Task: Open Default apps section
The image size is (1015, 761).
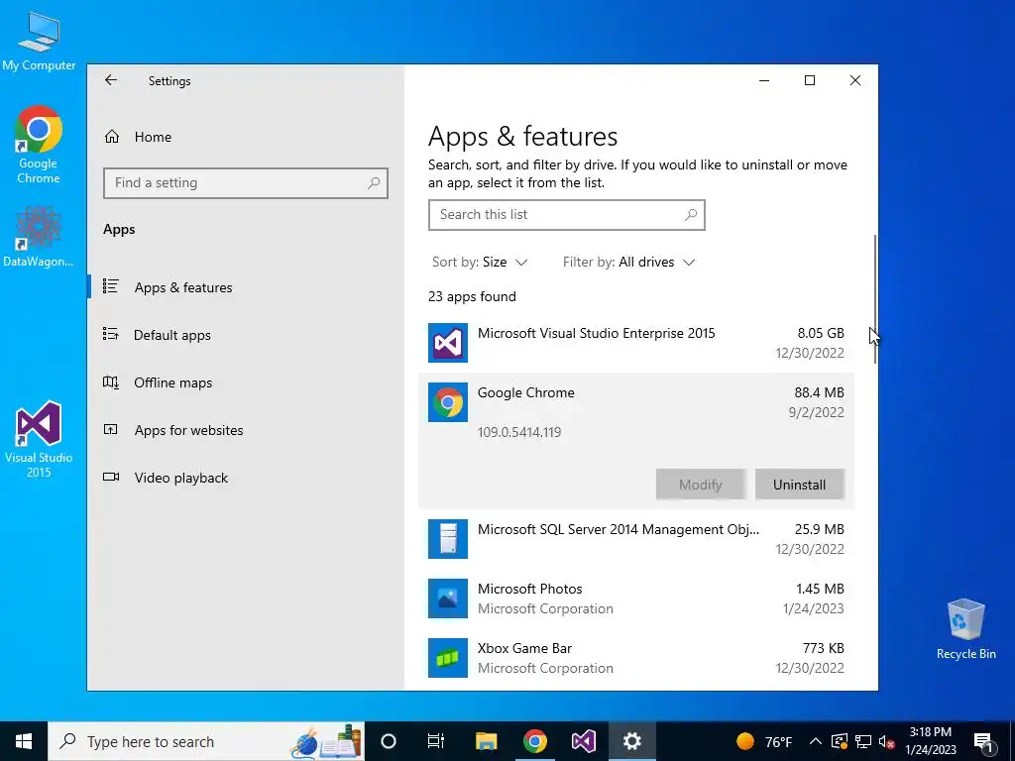Action: coord(246,335)
